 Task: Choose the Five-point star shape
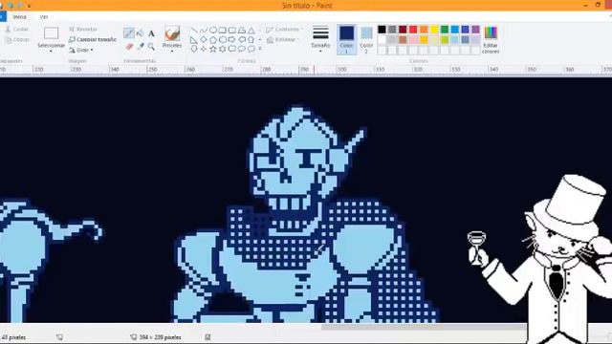[213, 49]
